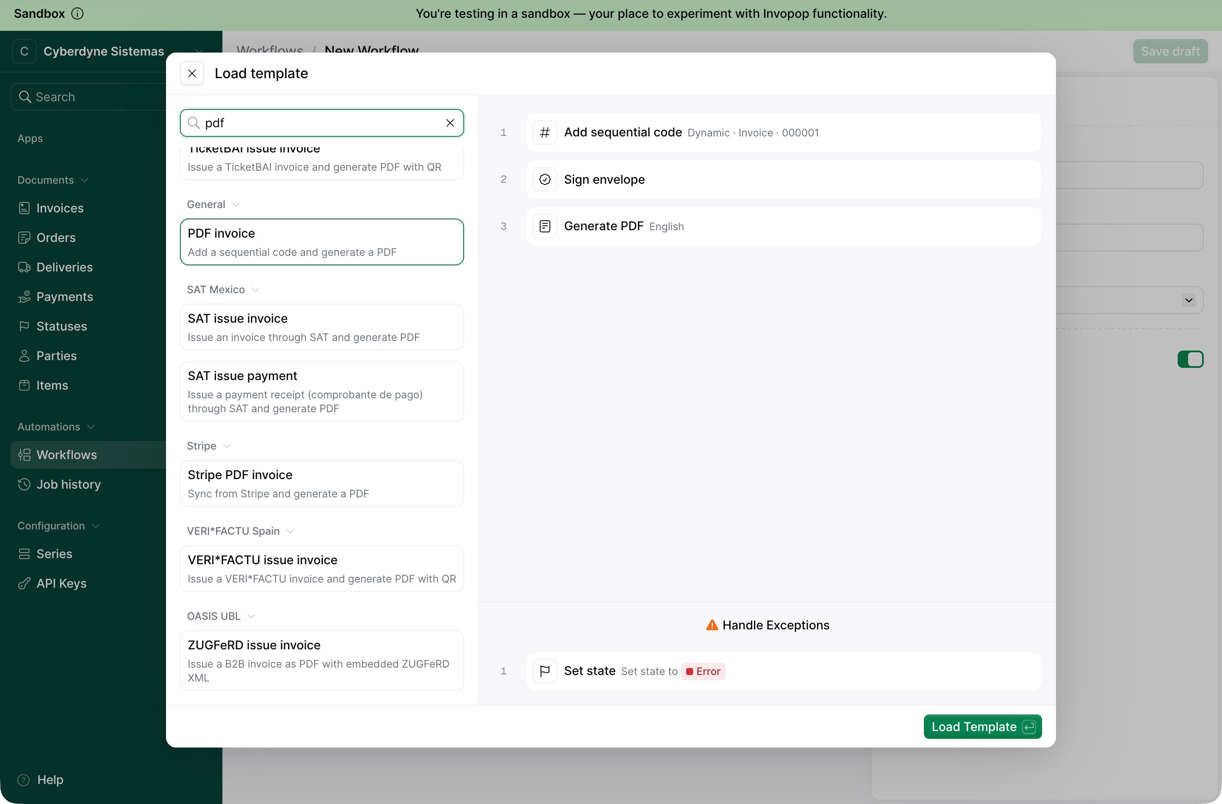This screenshot has height=804, width=1222.
Task: Click the Deliveries truck icon
Action: (24, 267)
